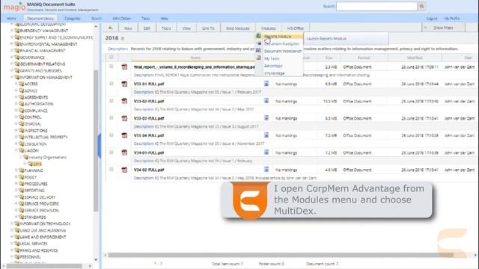
Task: Click the blue marking icon on V33-04-FULL.pdf row
Action: tap(266, 134)
